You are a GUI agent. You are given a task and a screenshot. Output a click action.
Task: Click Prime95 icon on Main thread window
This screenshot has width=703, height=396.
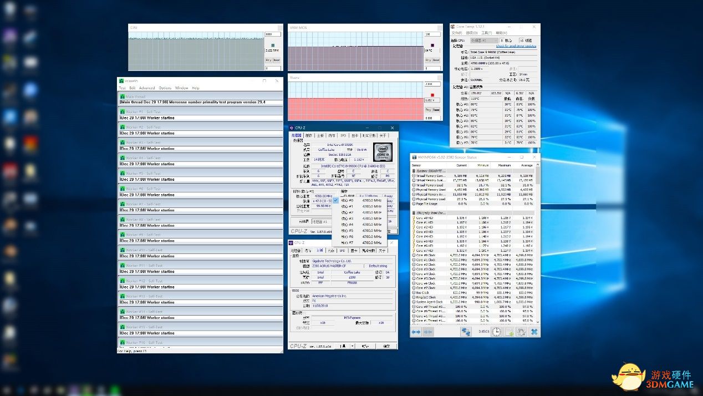tap(123, 97)
